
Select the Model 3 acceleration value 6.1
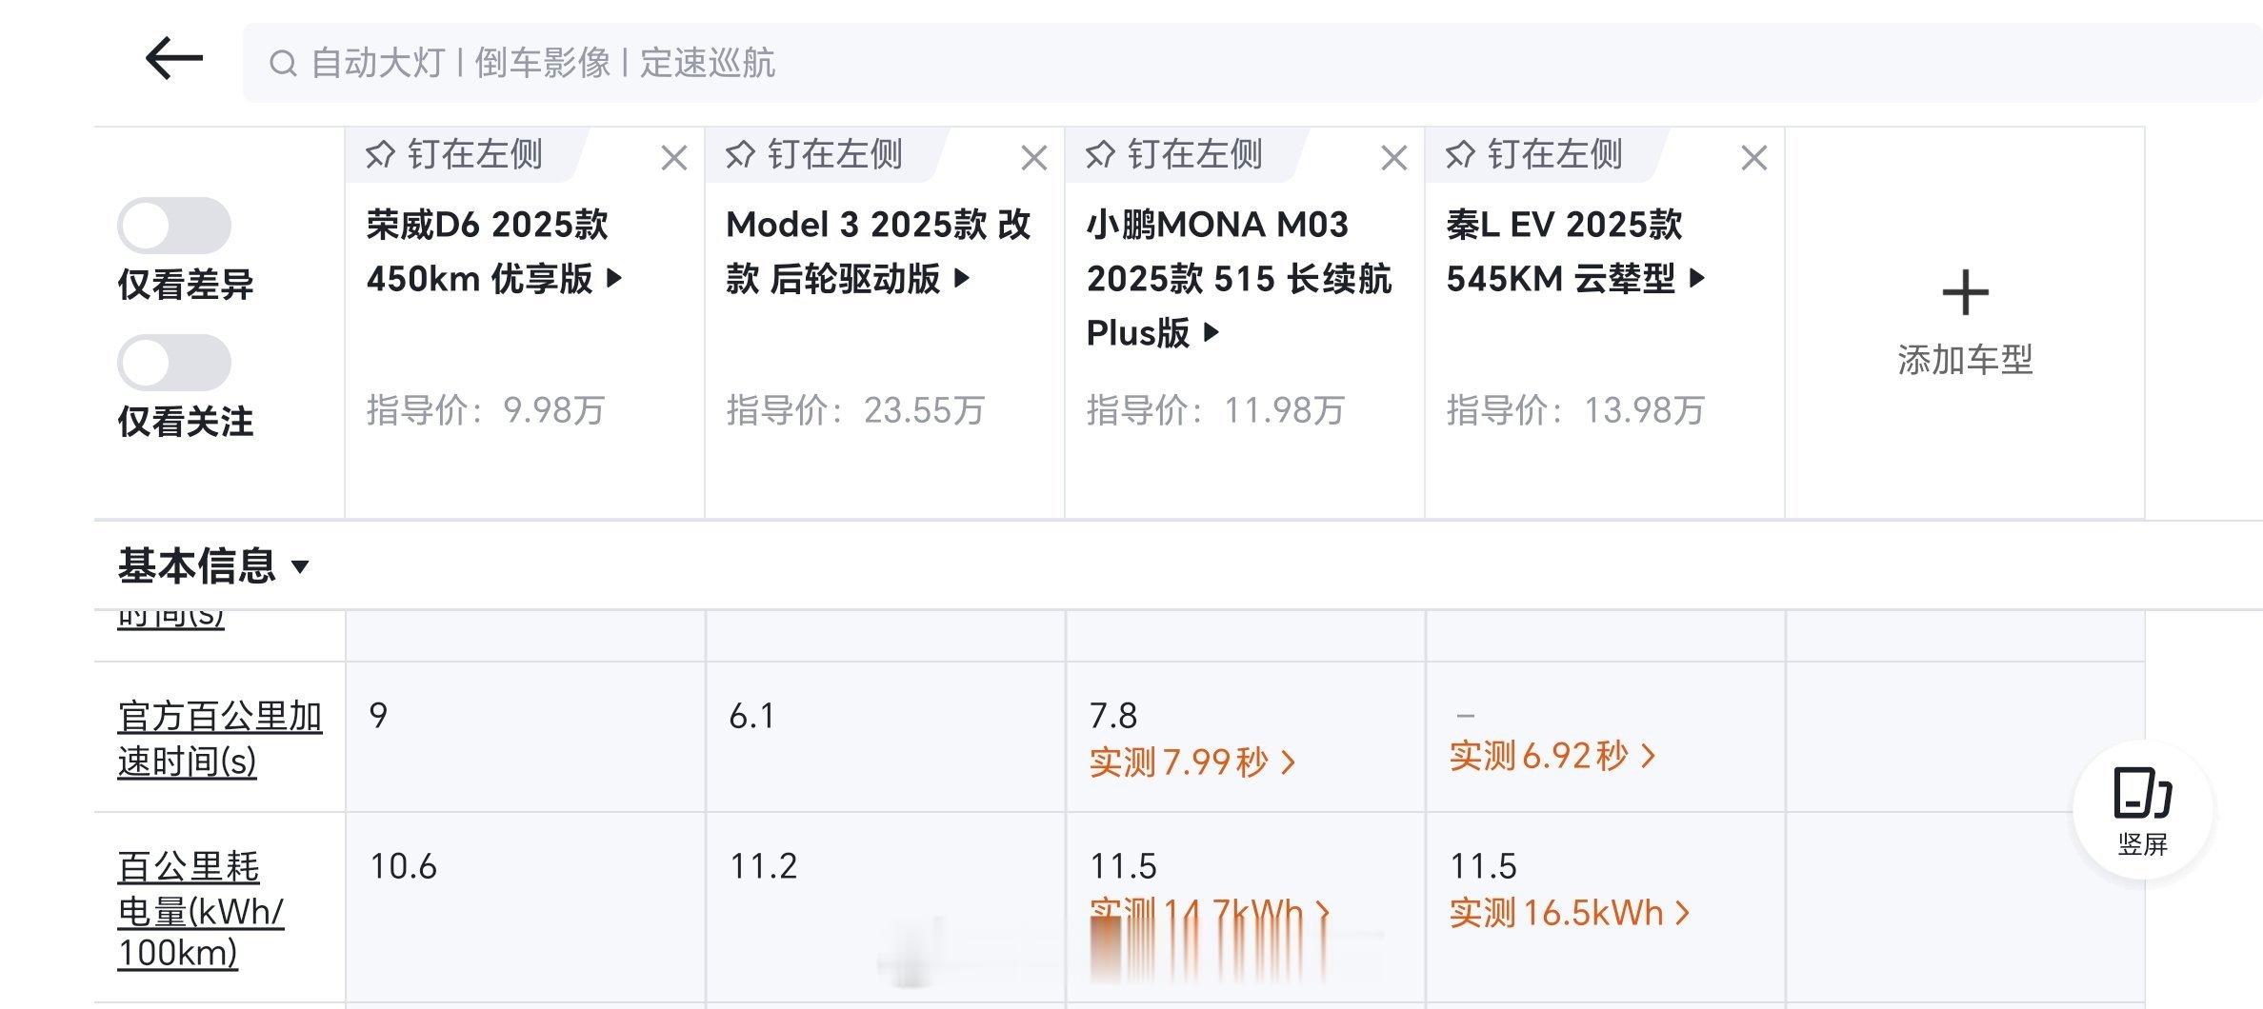[752, 715]
